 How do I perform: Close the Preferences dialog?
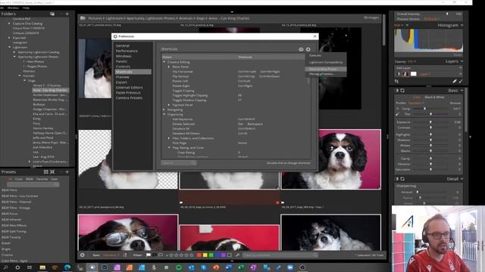coord(315,36)
